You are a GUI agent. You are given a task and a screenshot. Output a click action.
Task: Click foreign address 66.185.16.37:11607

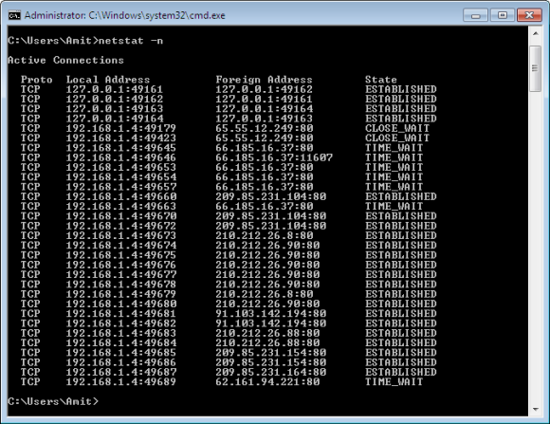274,157
